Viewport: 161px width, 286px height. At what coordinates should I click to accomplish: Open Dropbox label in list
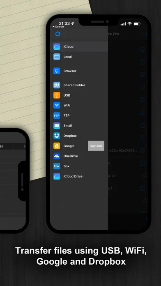click(70, 136)
